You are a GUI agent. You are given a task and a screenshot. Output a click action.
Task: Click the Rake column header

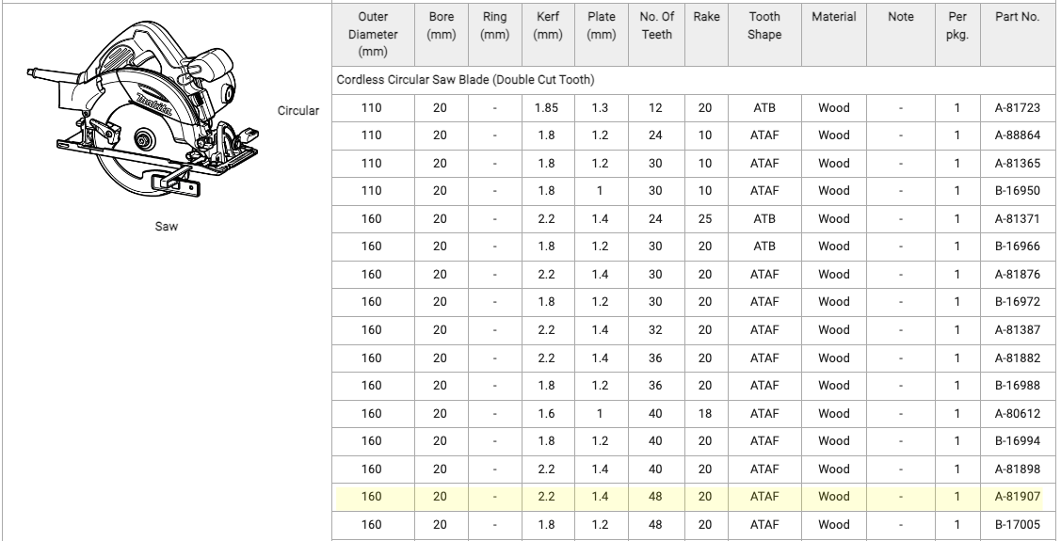(x=705, y=18)
